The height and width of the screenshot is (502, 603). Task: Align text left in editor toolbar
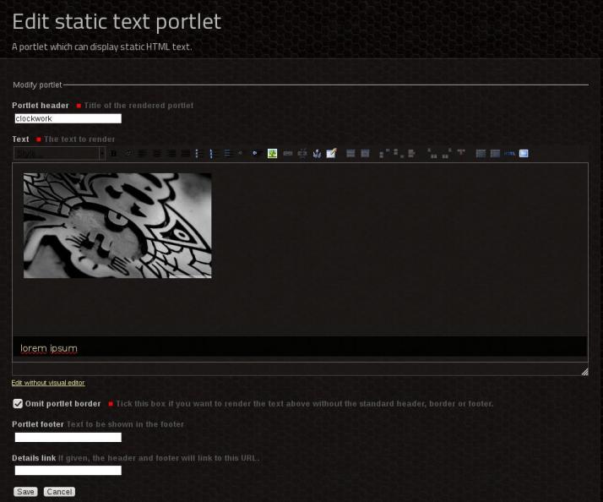tap(142, 154)
